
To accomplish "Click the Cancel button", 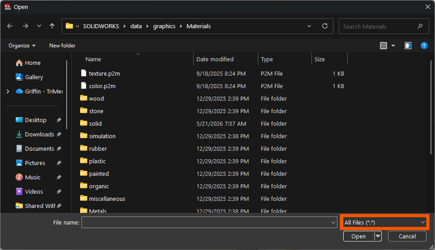I will (407, 236).
